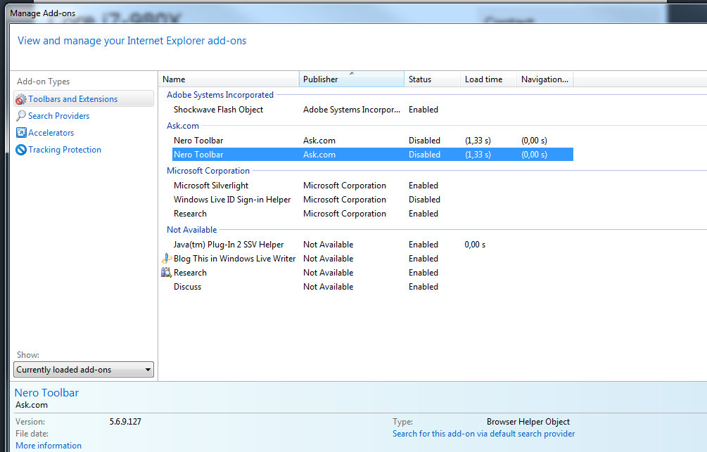707x452 pixels.
Task: Click the Research books icon under Not Available
Action: point(167,273)
